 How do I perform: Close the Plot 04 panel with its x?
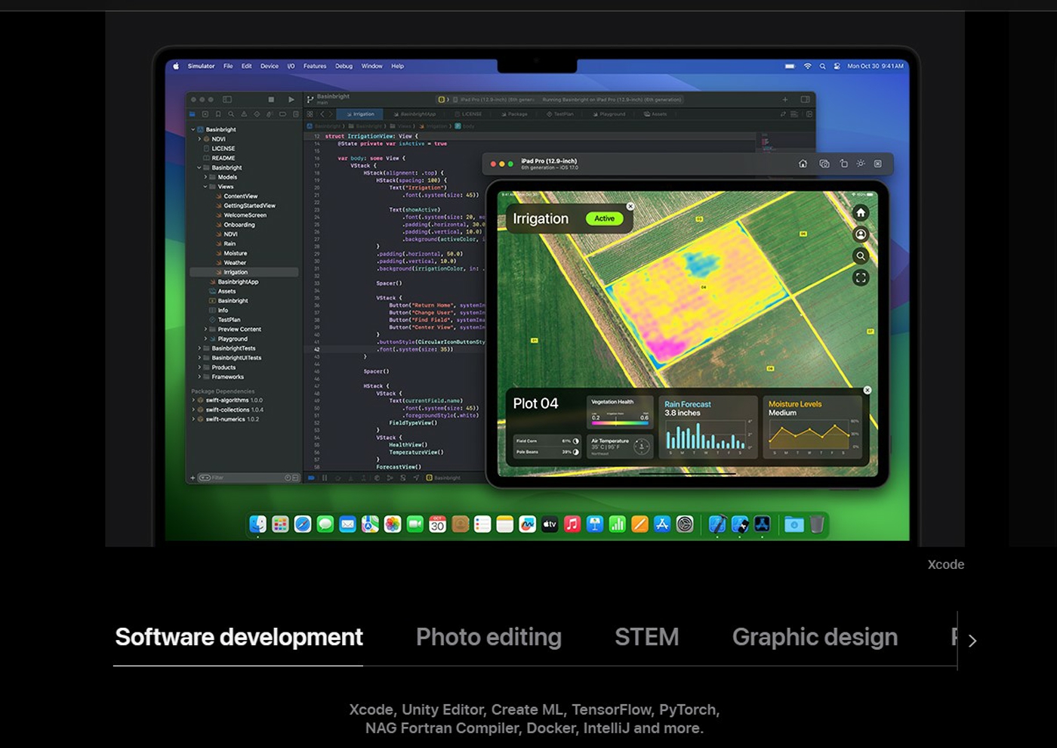(867, 391)
